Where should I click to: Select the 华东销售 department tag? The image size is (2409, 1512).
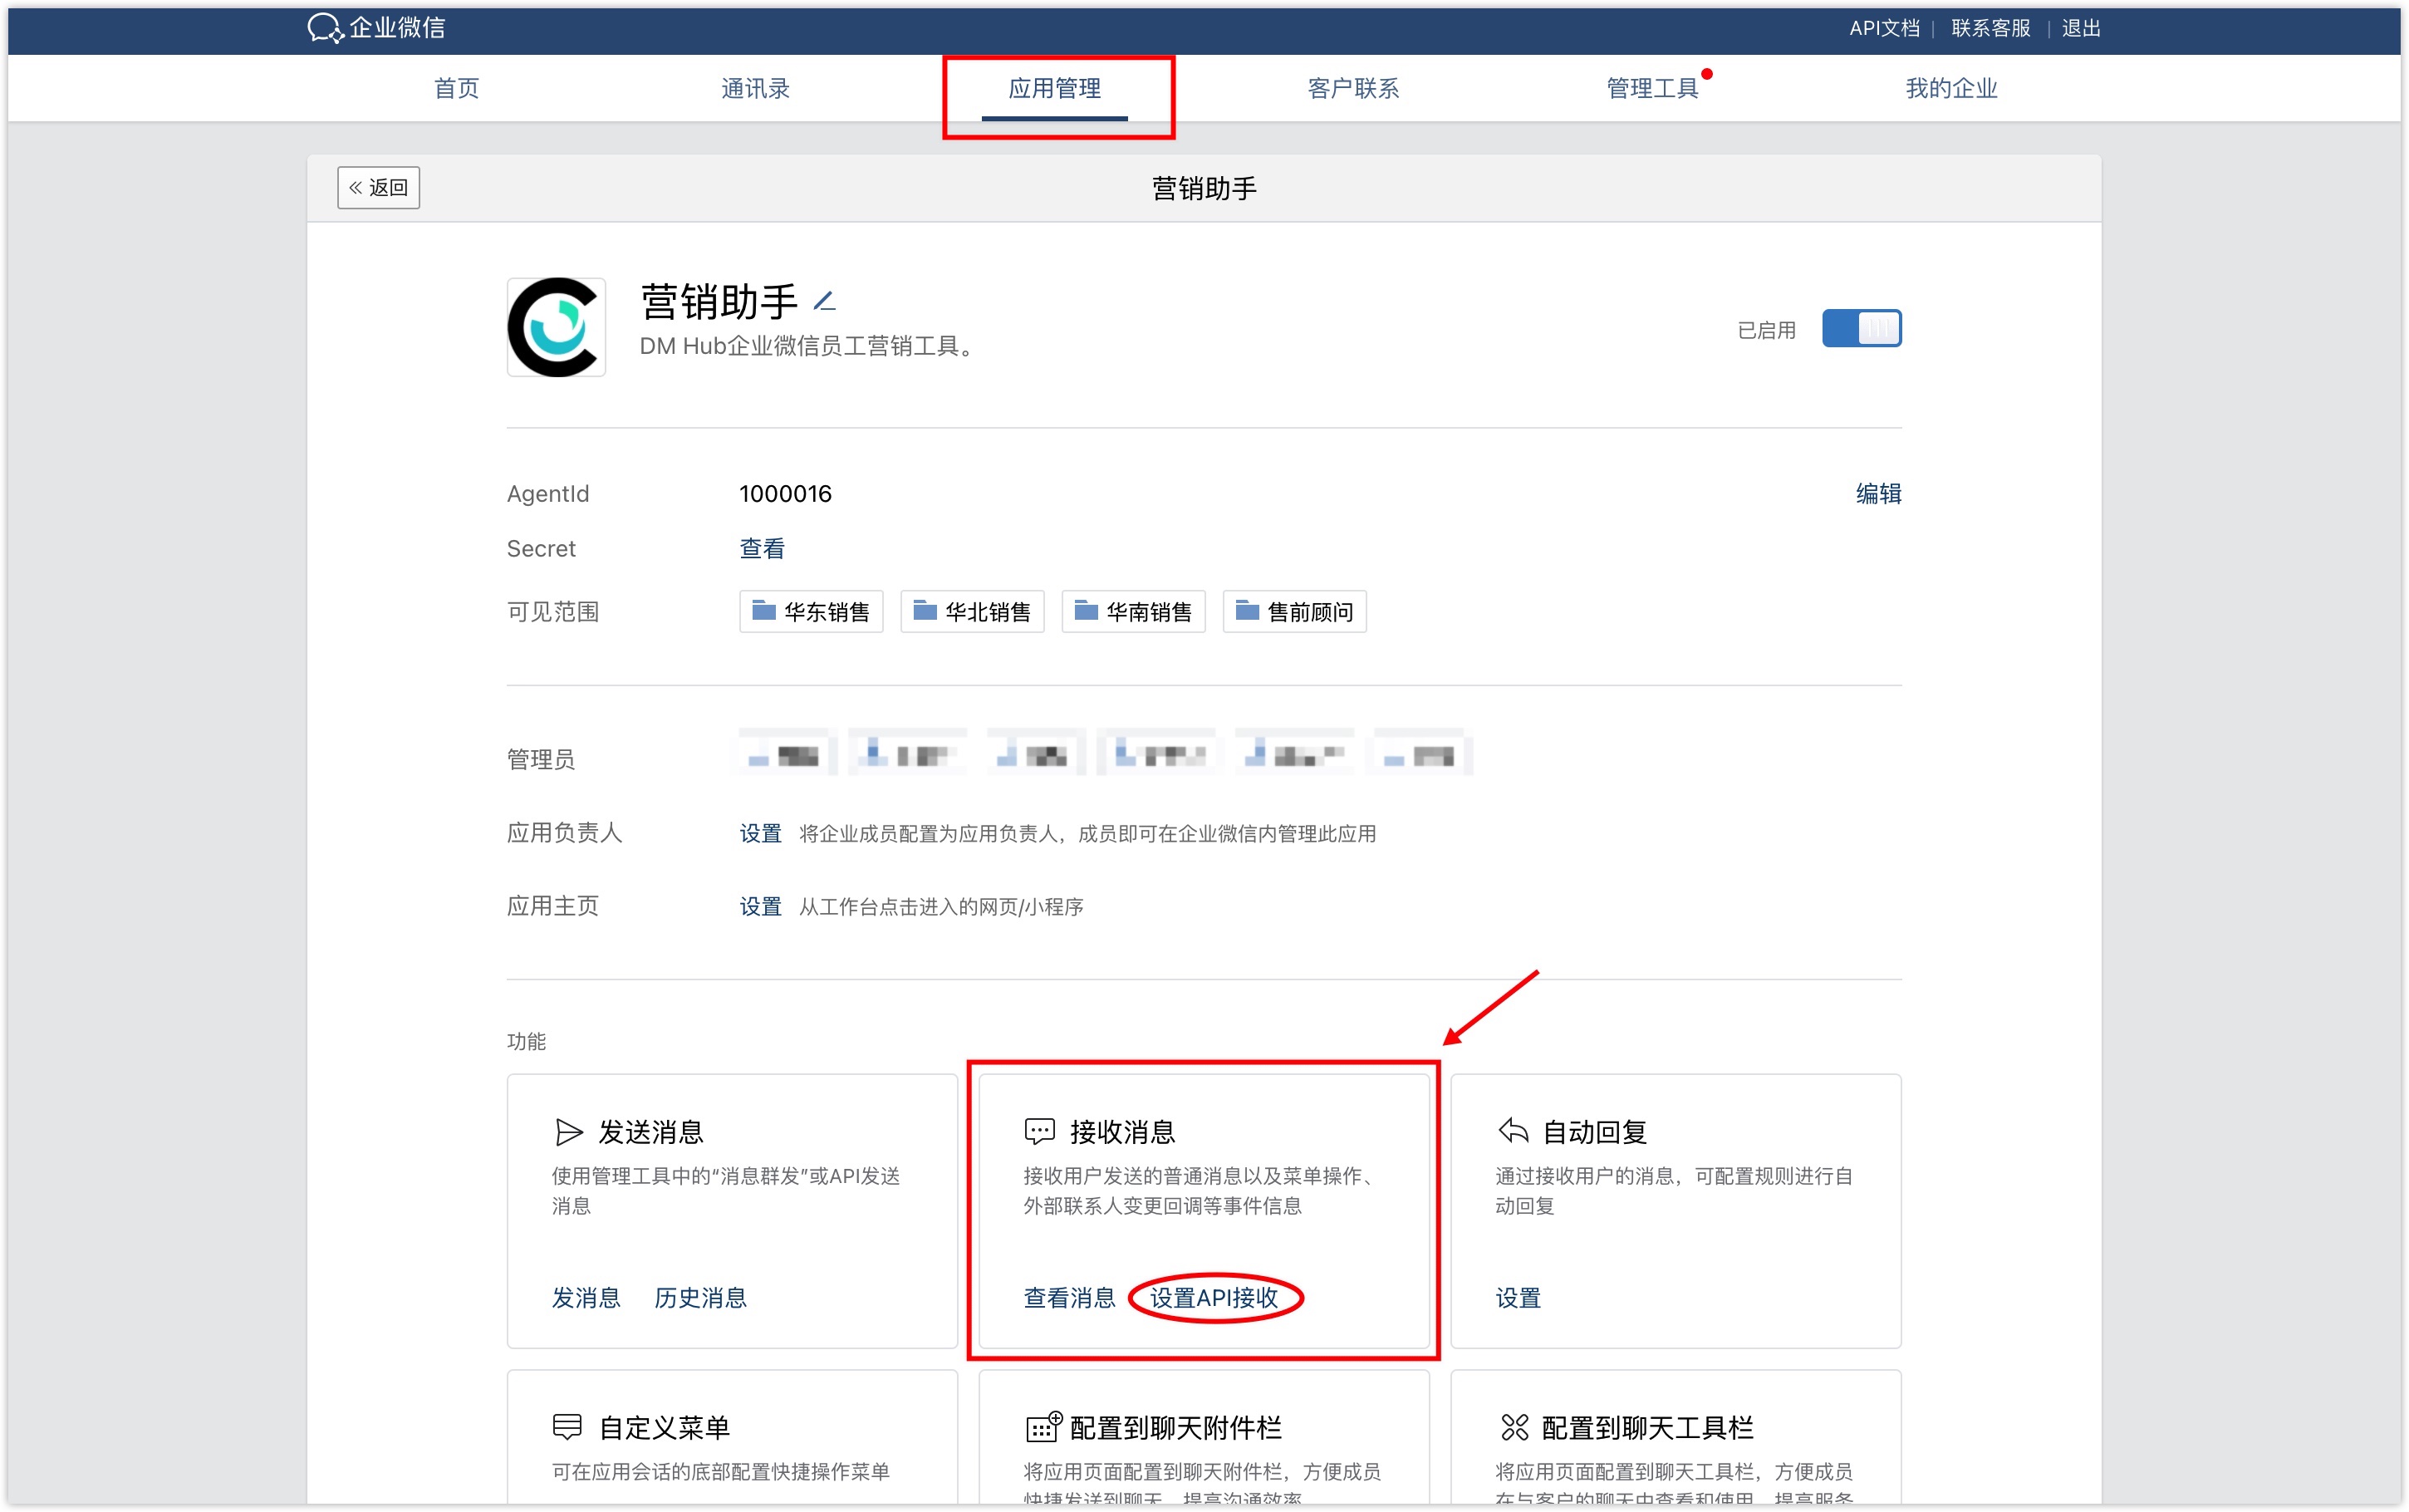point(811,611)
